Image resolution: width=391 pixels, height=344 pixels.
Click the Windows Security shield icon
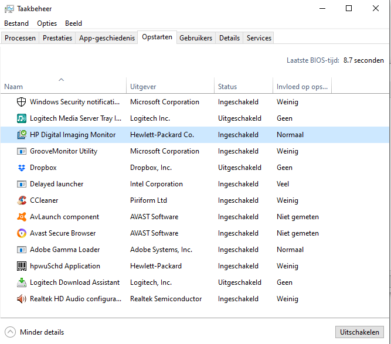[x=21, y=102]
